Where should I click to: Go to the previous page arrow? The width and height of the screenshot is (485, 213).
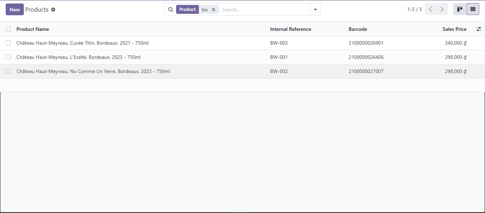point(430,9)
